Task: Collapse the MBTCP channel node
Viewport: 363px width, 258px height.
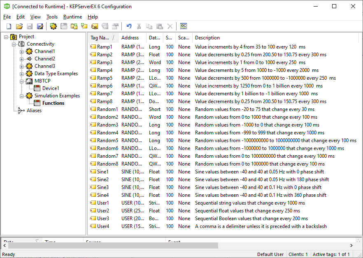Action: click(x=21, y=81)
